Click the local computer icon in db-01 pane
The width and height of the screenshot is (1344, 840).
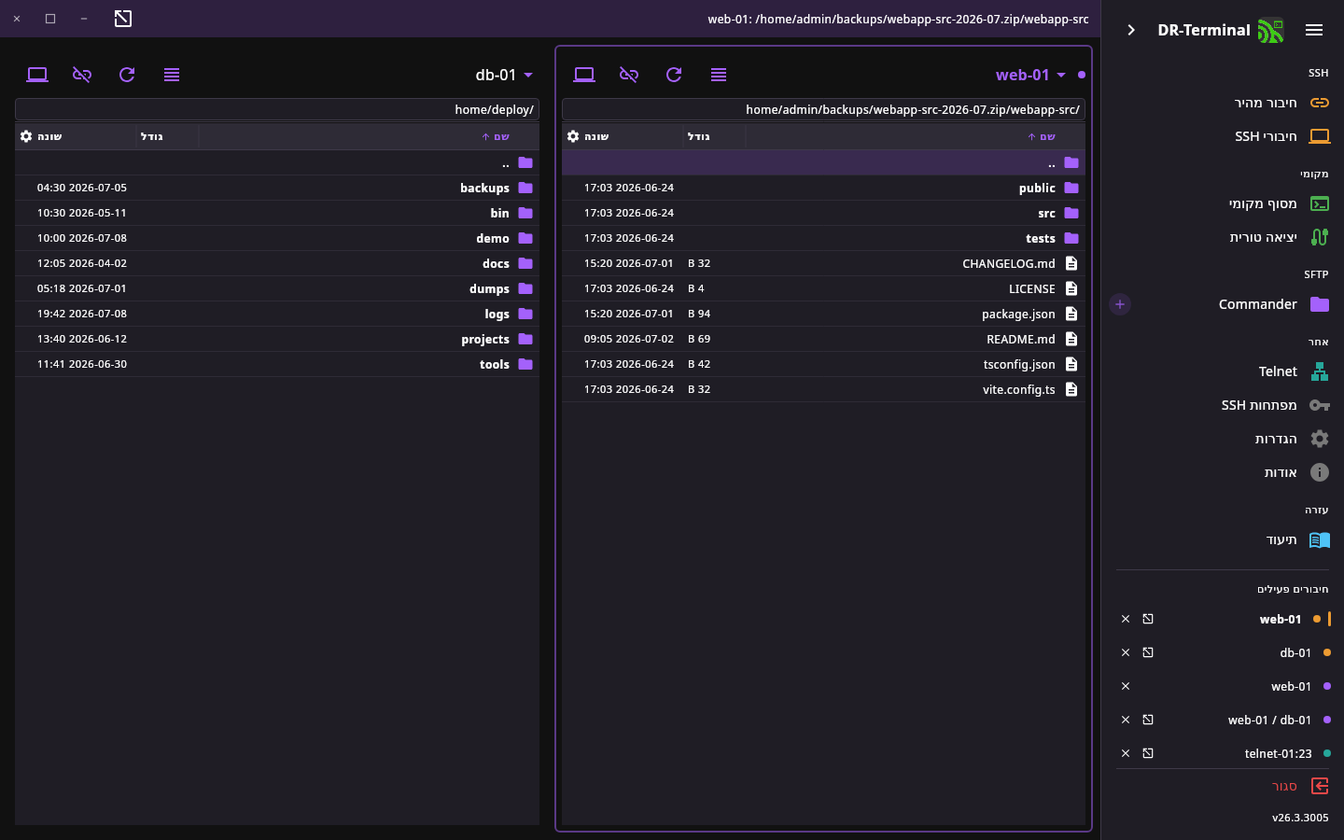(x=37, y=75)
